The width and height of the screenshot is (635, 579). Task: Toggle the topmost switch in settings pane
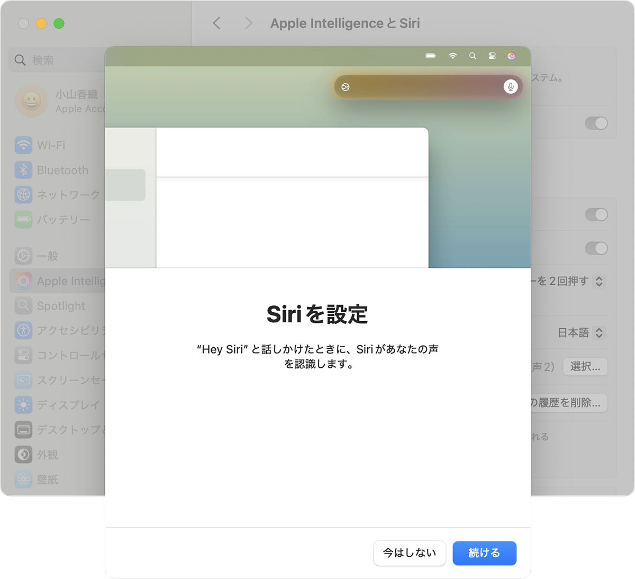pos(596,123)
